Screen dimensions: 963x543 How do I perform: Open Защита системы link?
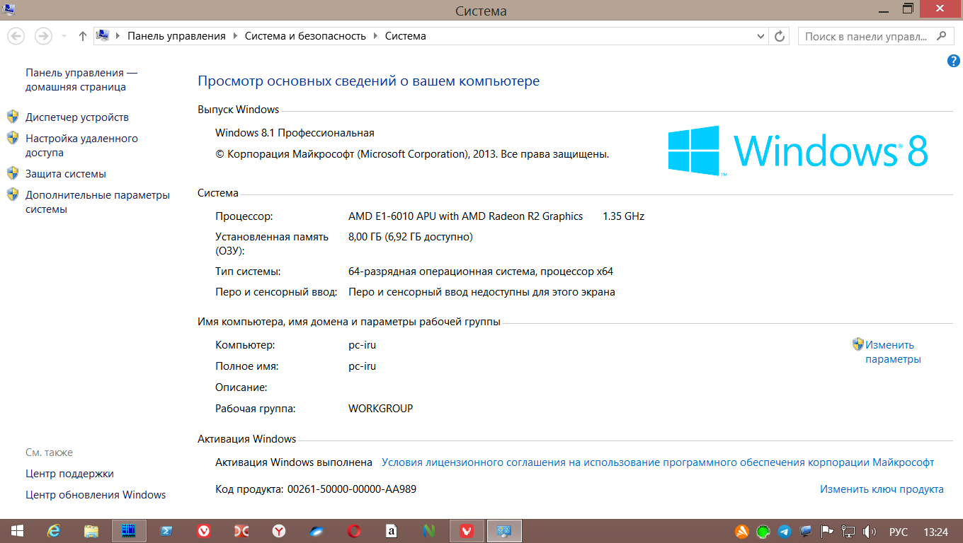66,174
